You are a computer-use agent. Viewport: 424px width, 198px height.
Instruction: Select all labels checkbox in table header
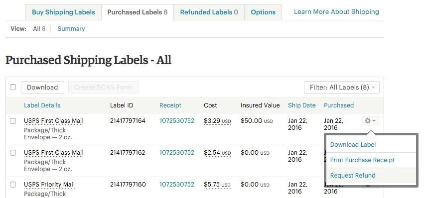click(13, 87)
